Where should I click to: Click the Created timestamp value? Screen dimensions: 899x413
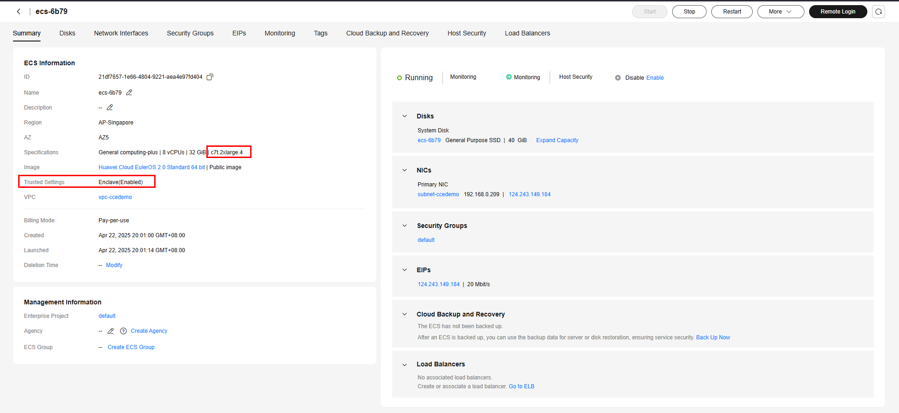pyautogui.click(x=142, y=235)
